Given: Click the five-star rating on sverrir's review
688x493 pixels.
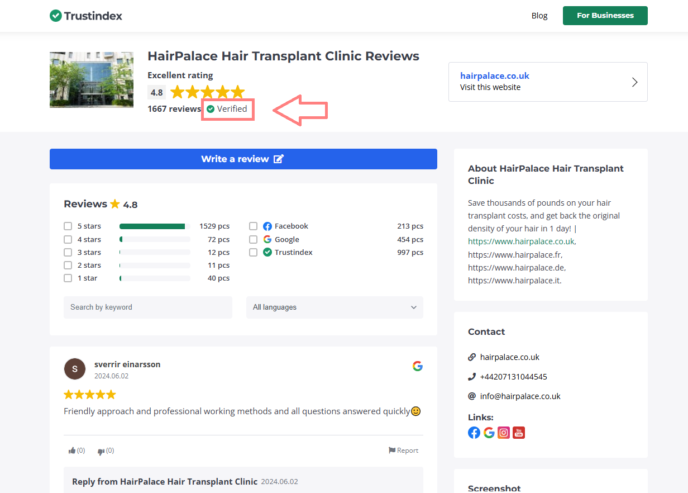Looking at the screenshot, I should (x=90, y=395).
